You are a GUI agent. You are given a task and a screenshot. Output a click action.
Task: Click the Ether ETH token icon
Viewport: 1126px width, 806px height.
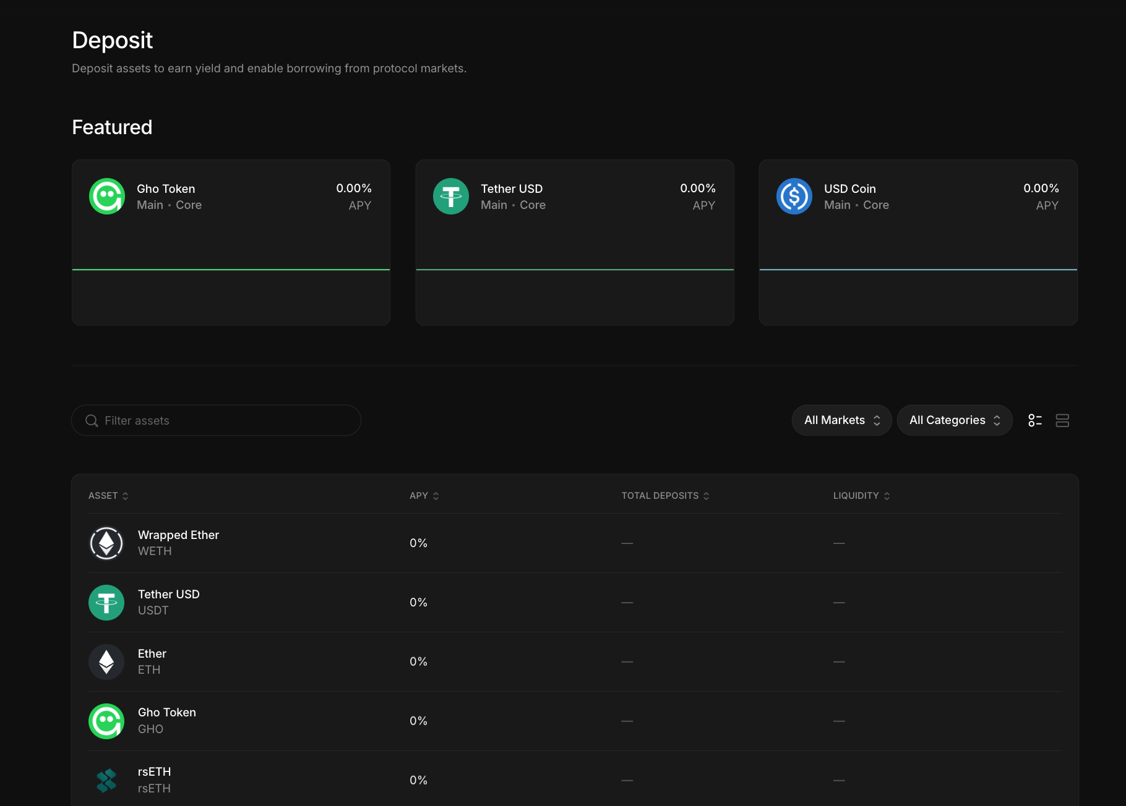point(106,662)
